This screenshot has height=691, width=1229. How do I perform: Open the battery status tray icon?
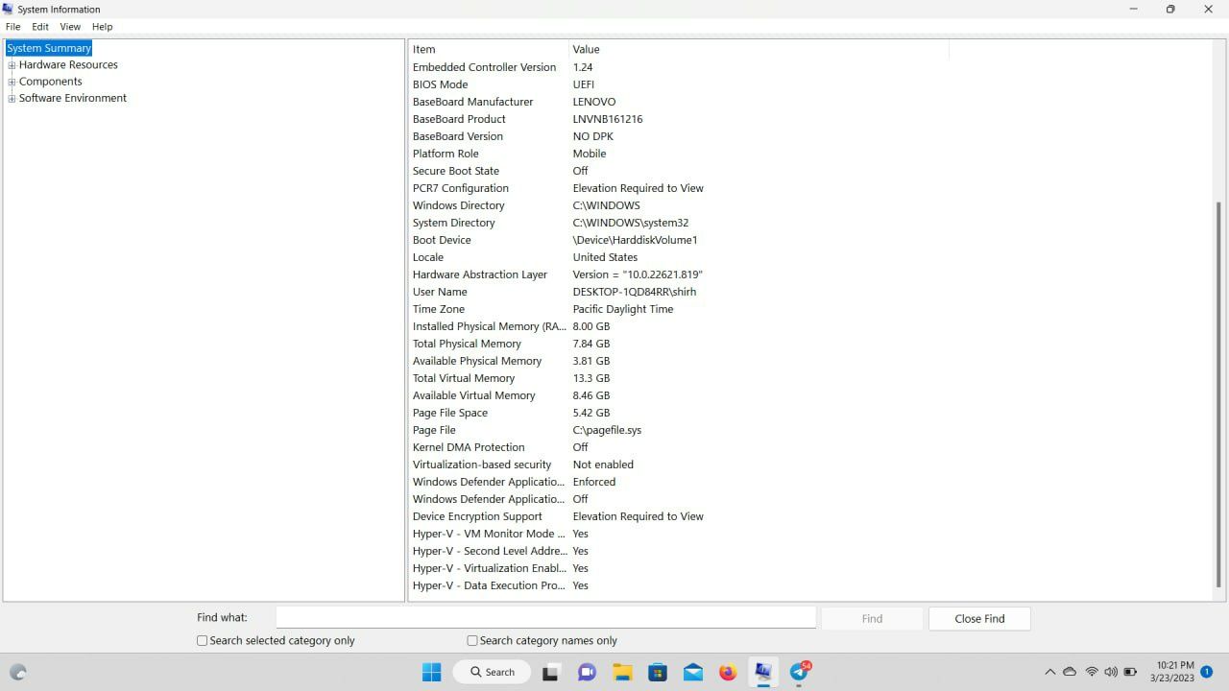(x=1130, y=672)
